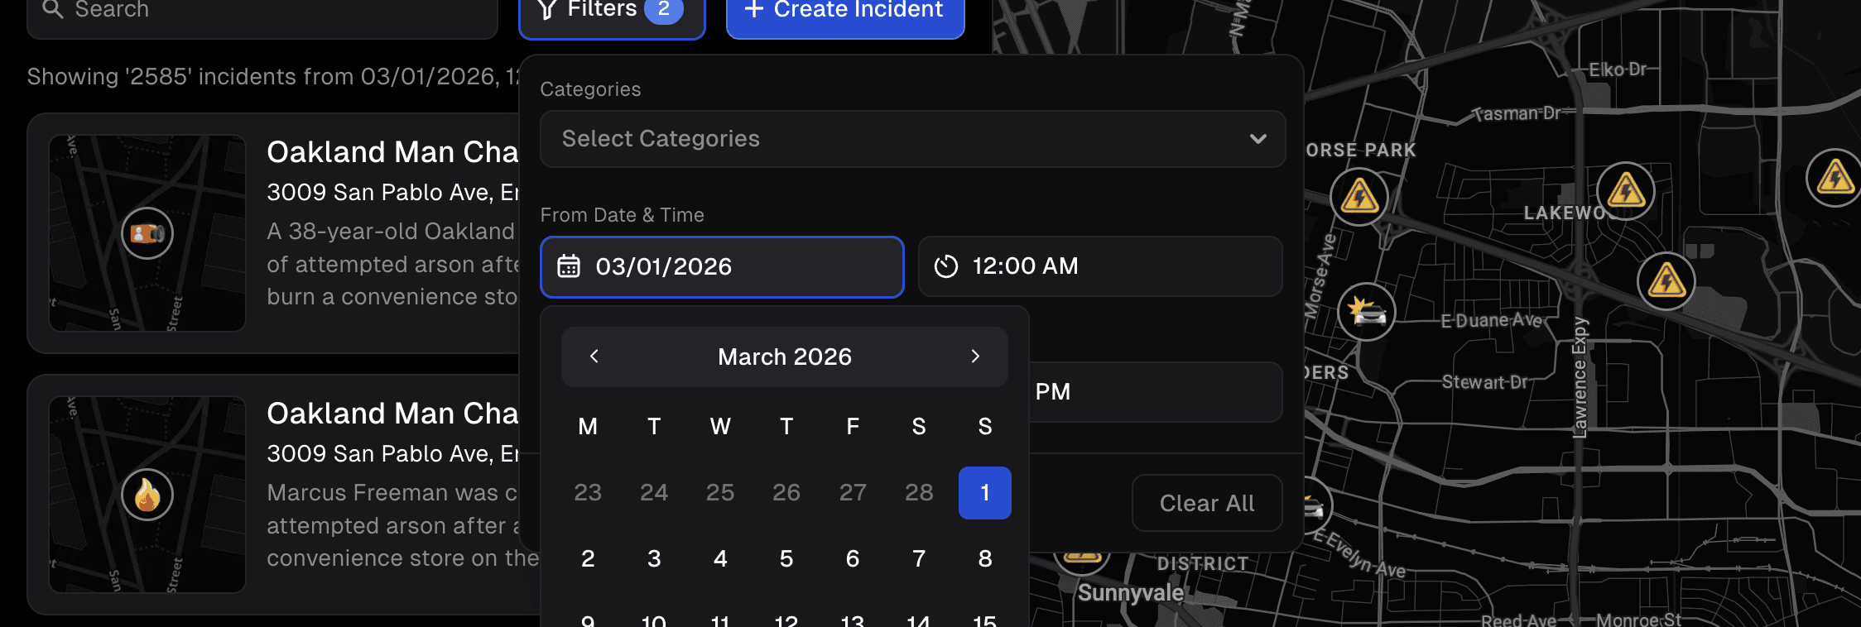Expand the Select Categories dropdown
The height and width of the screenshot is (627, 1861).
point(912,139)
